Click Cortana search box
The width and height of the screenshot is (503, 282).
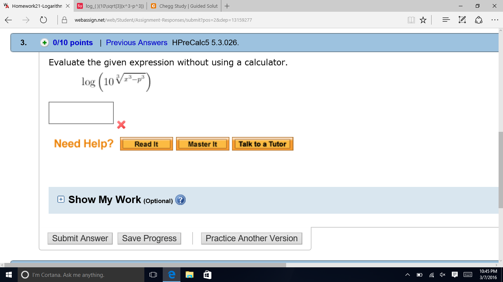pyautogui.click(x=81, y=275)
